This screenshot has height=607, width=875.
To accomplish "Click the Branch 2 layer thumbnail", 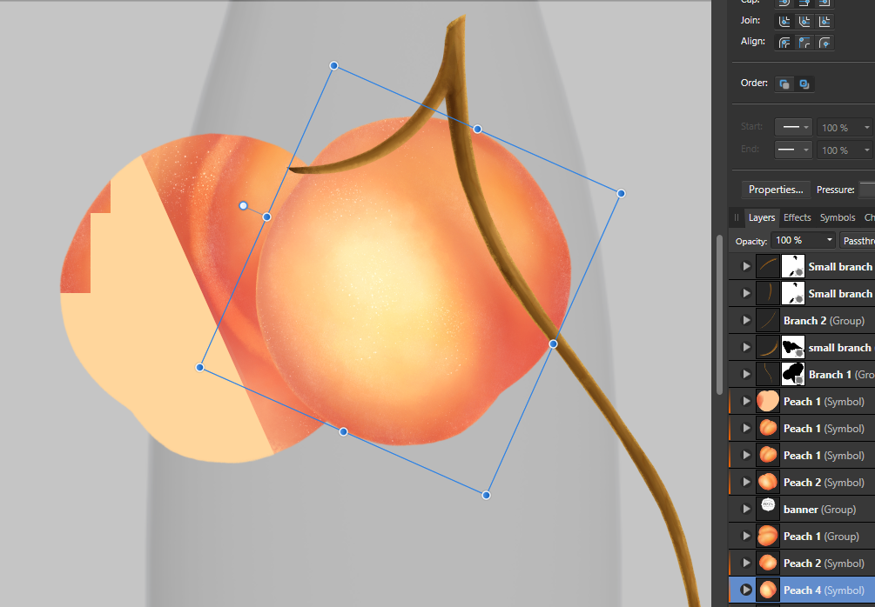I will coord(768,321).
